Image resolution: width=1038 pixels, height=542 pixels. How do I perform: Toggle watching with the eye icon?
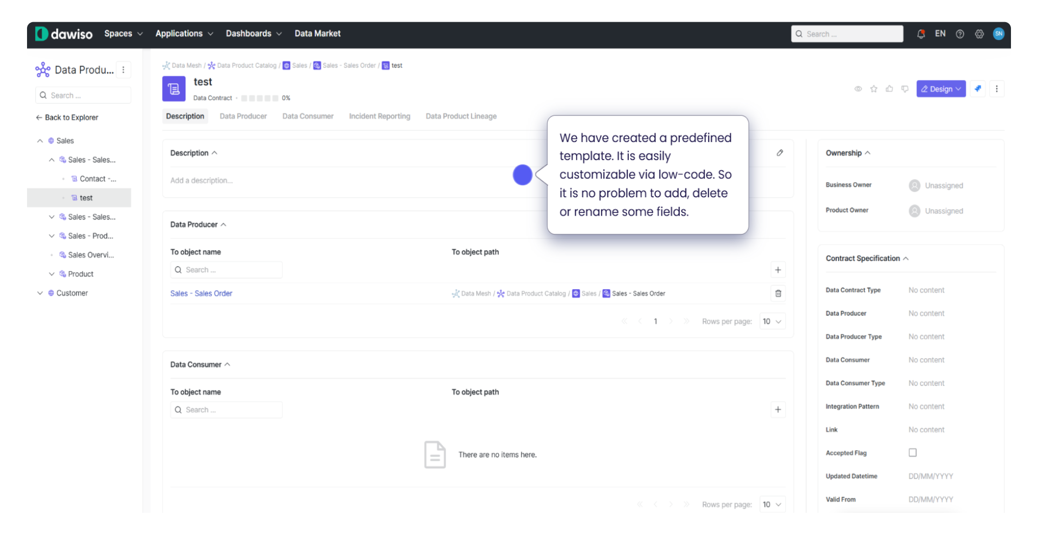click(857, 89)
